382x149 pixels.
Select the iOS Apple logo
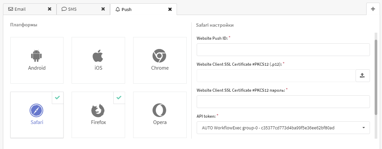pos(98,56)
